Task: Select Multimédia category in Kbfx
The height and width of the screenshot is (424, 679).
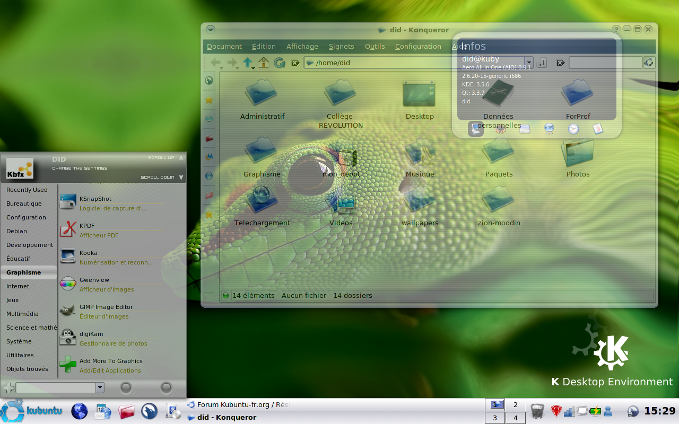Action: coord(29,314)
